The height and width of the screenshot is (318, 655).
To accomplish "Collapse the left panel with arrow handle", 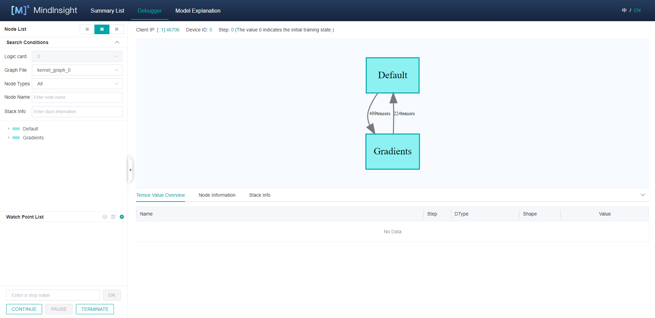I will tap(130, 170).
